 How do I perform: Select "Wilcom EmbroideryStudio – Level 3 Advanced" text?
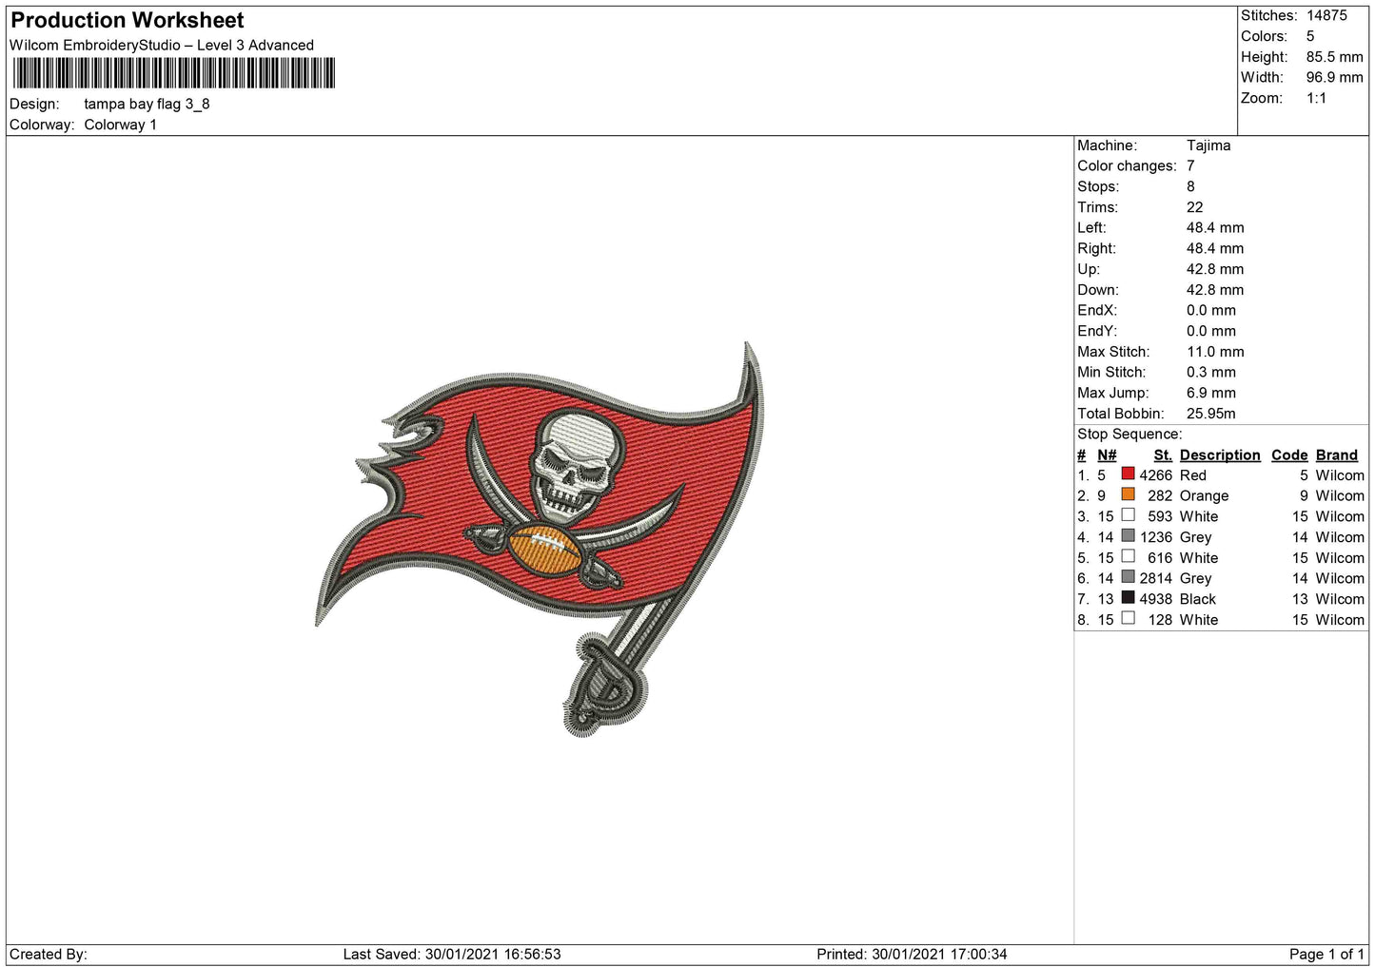point(162,45)
